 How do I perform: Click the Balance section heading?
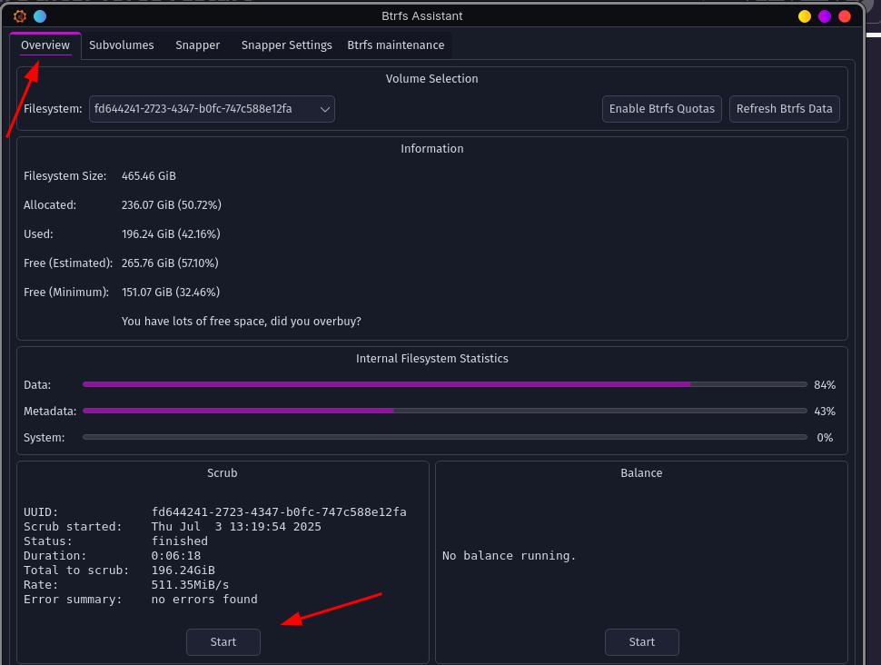tap(641, 473)
